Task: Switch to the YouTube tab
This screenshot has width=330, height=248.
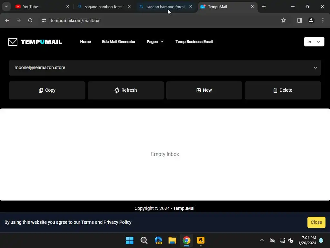Action: [42, 6]
